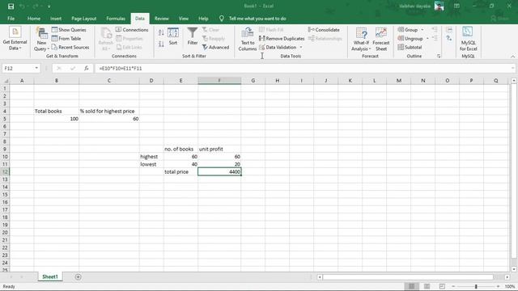Toggle the Filter funnel
The height and width of the screenshot is (291, 518).
[193, 36]
